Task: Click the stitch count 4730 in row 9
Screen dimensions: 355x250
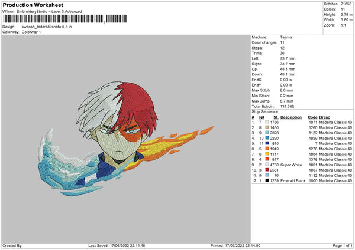Action: click(274, 165)
